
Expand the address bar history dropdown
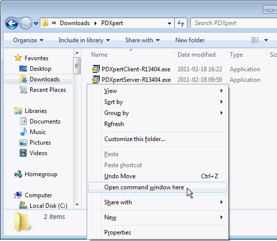(169, 23)
